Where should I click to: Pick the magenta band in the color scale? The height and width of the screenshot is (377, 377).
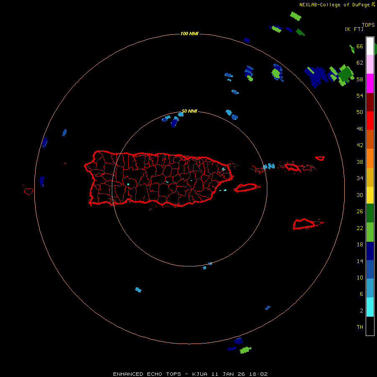pyautogui.click(x=370, y=83)
